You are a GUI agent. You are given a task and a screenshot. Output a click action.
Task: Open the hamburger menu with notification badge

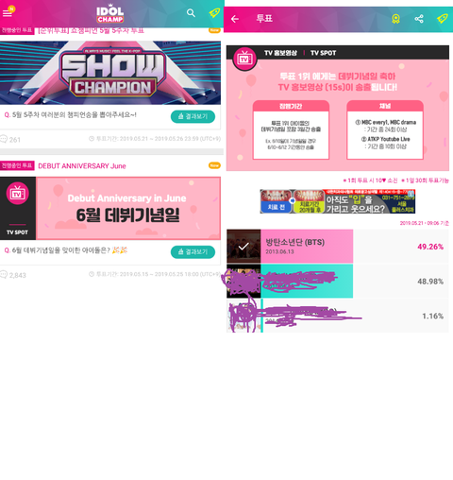coord(8,12)
